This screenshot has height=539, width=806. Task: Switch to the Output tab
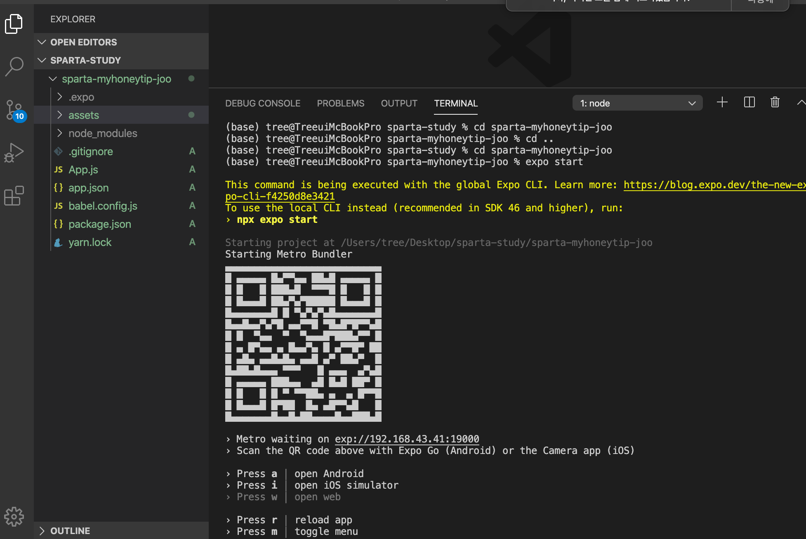(x=399, y=103)
